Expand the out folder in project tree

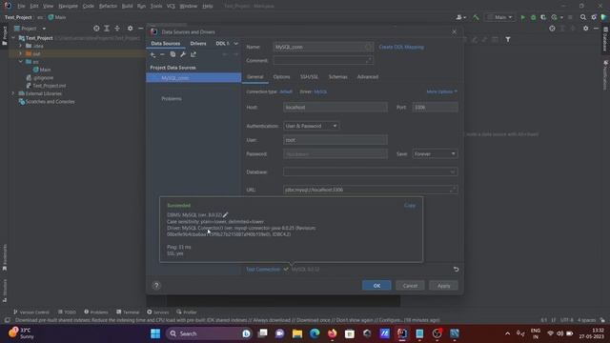pos(21,53)
